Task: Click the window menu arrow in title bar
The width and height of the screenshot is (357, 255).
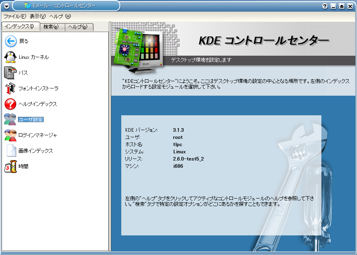Action: pos(6,6)
